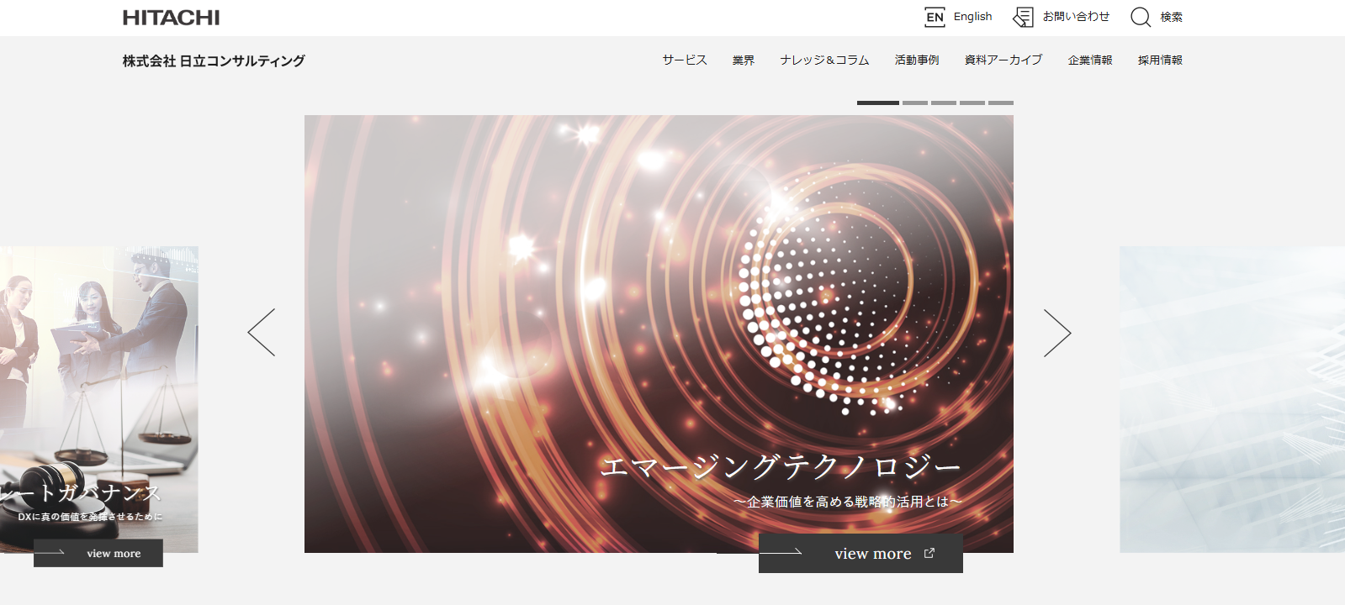Jump to the second carousel slide indicator

coord(914,103)
